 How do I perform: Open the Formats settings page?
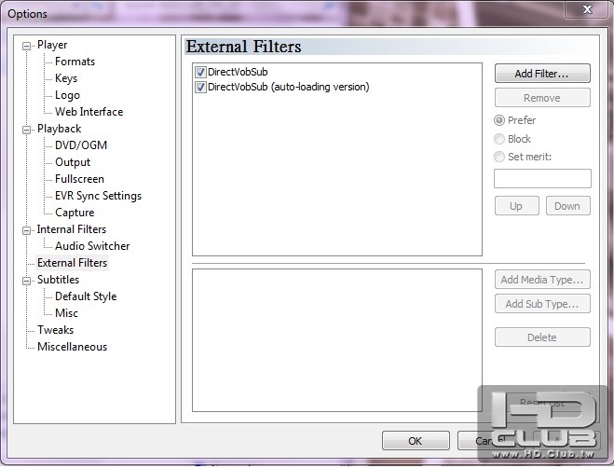tap(75, 62)
